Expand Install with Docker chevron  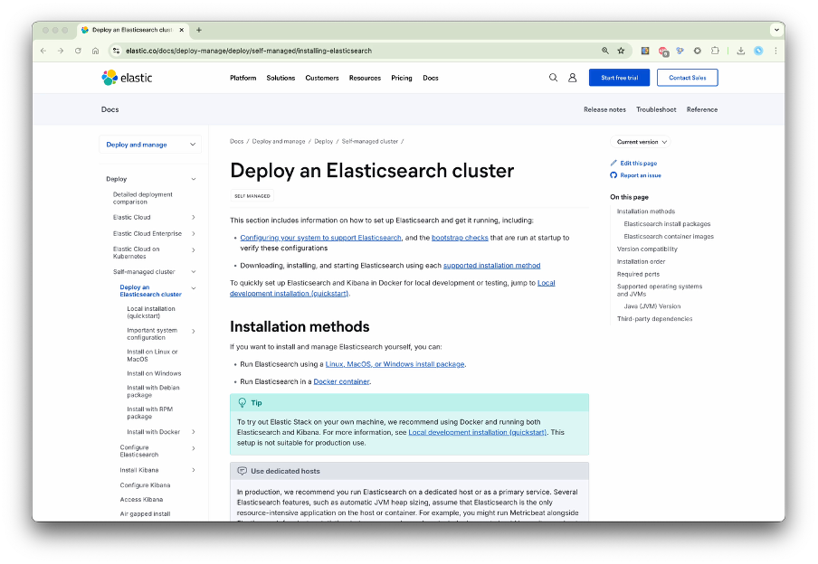(x=194, y=432)
